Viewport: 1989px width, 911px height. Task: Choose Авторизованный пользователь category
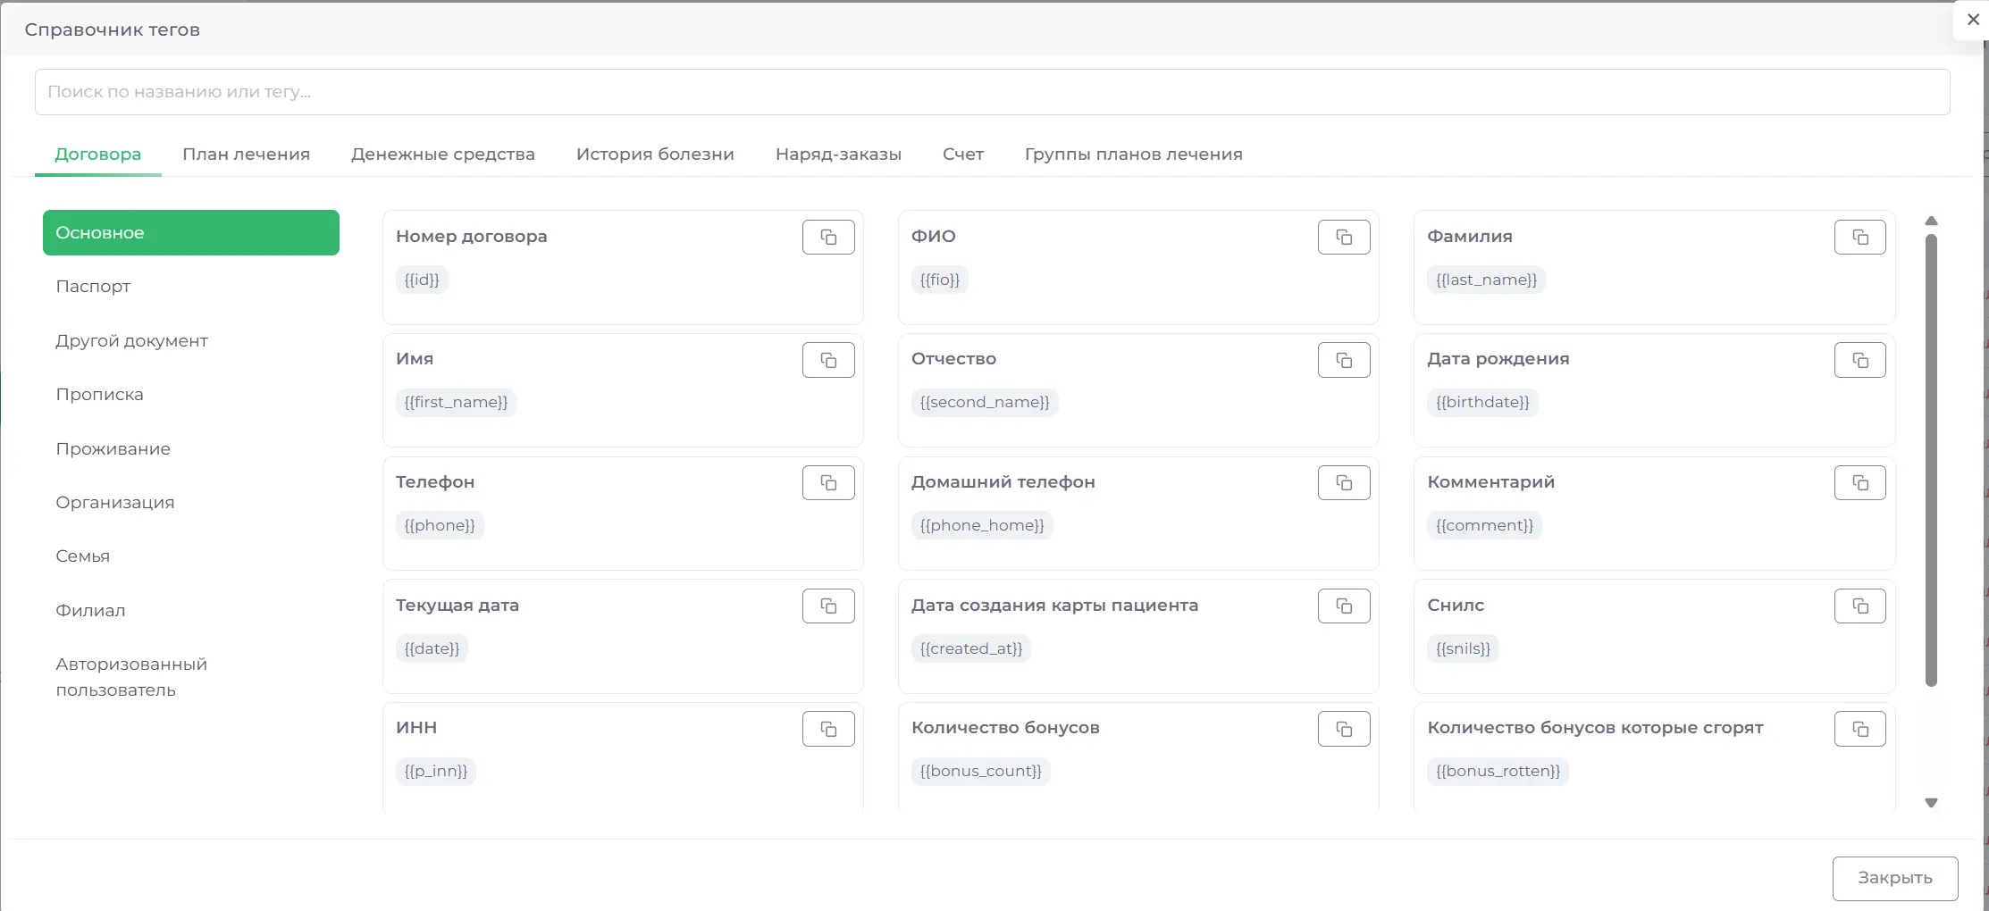click(130, 677)
